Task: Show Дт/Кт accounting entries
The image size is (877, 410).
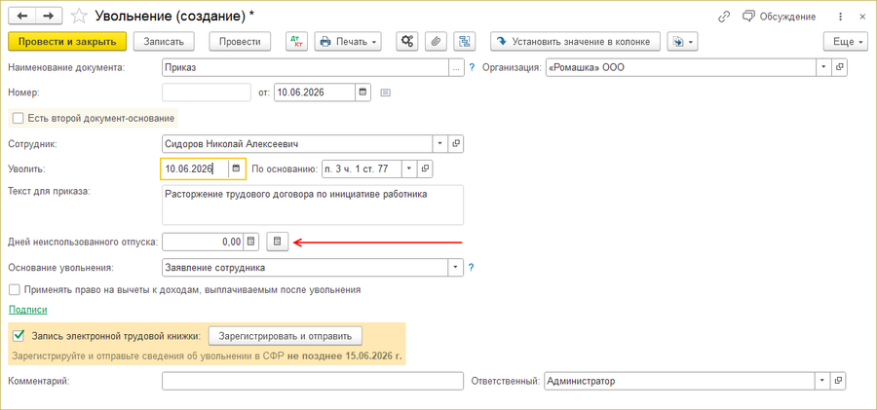Action: click(x=297, y=42)
